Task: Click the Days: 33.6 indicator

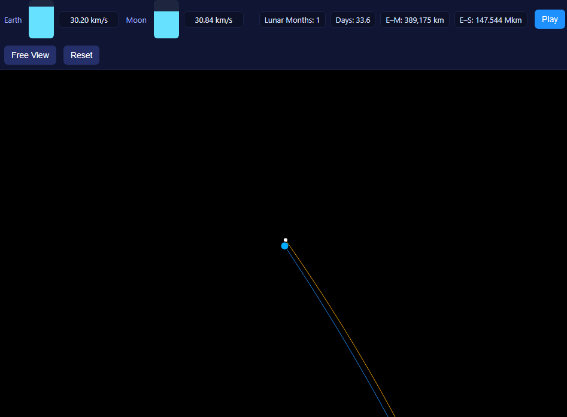Action: pos(353,19)
